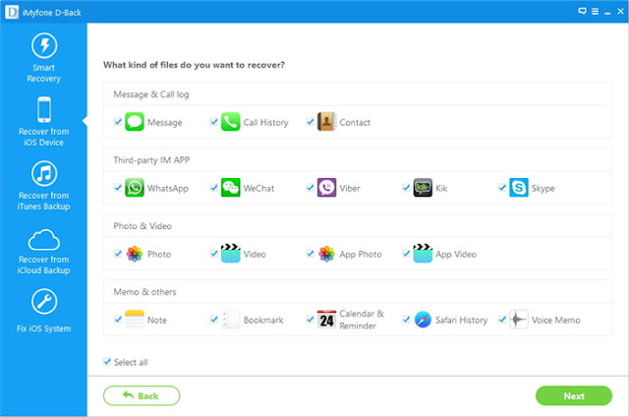Click the 'App Photo' text label

361,254
